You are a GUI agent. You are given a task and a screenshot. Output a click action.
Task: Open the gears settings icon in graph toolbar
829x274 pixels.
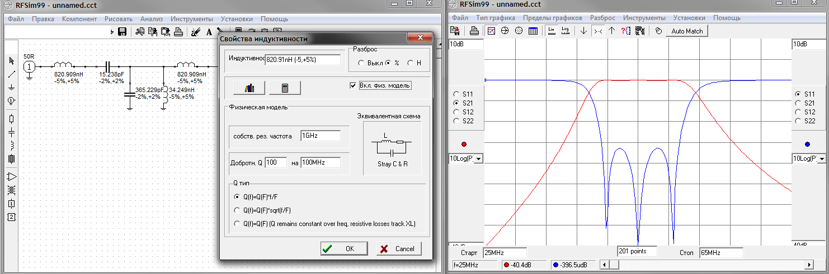tap(639, 31)
